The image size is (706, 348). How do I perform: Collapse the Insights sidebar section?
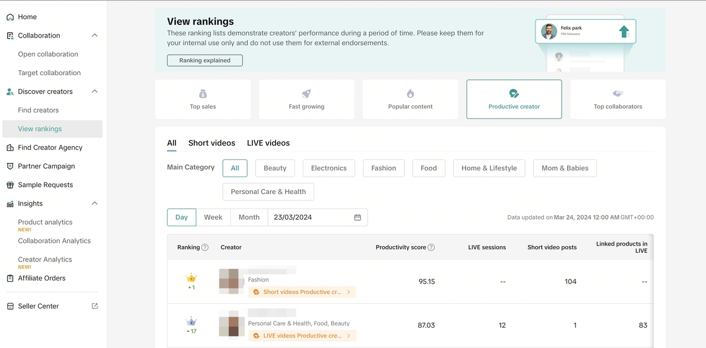[95, 204]
